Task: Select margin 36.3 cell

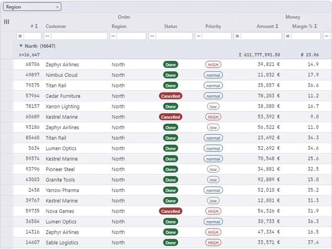Action: tap(313, 222)
